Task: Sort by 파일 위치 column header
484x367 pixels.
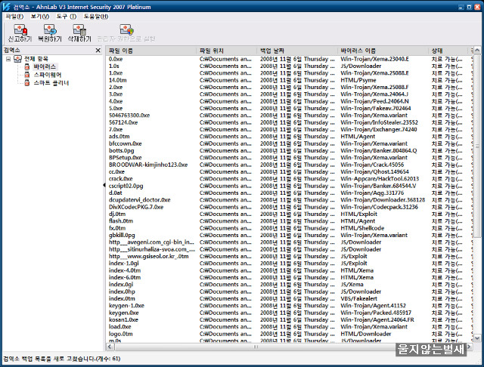Action: (226, 51)
